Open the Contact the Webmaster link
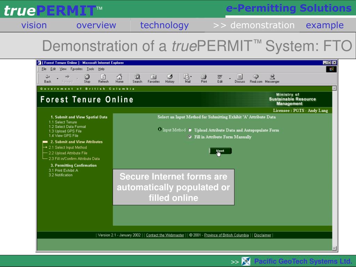 click(165, 235)
